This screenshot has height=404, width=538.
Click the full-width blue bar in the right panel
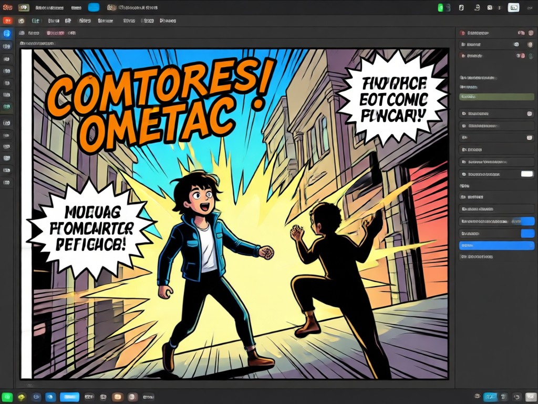[496, 245]
